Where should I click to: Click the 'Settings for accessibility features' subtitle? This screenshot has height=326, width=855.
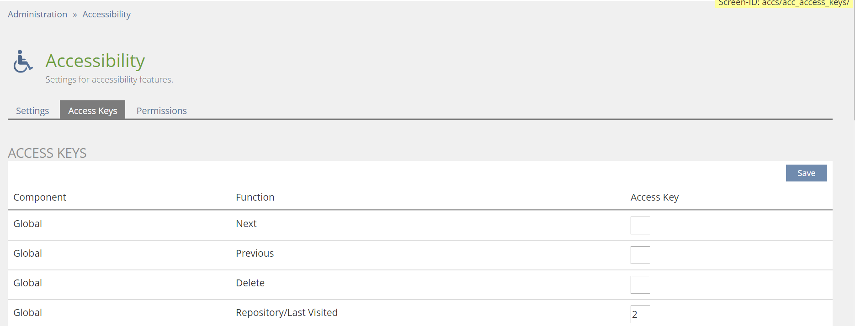[109, 80]
